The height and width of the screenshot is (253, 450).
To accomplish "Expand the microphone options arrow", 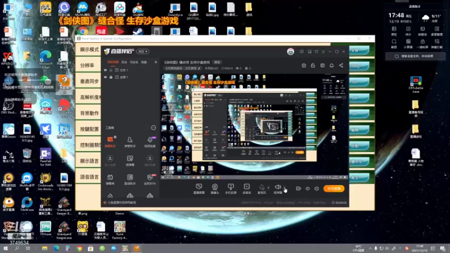I will pos(268,188).
